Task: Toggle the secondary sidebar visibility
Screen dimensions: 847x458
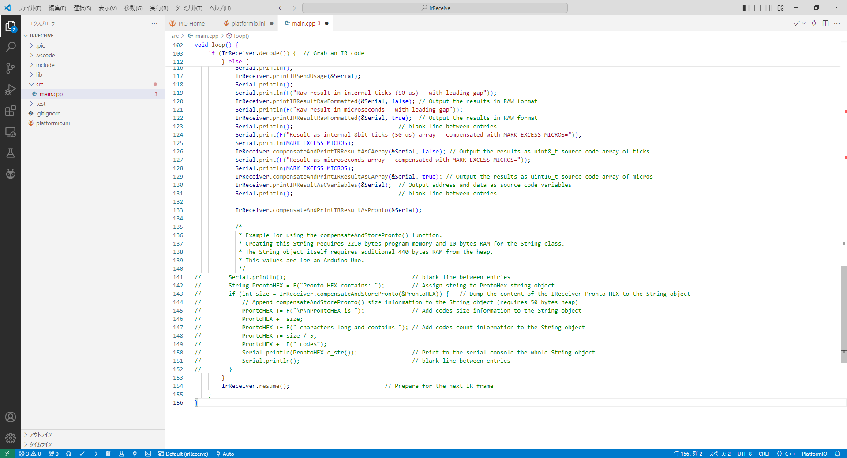Action: coord(769,8)
